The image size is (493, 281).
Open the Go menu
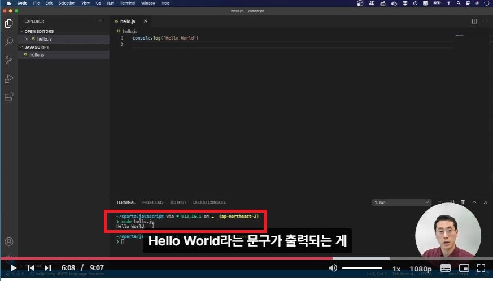(x=98, y=3)
